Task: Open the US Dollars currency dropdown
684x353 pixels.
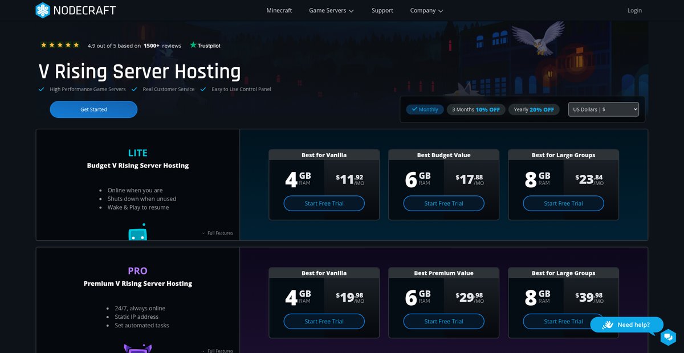Action: tap(604, 109)
